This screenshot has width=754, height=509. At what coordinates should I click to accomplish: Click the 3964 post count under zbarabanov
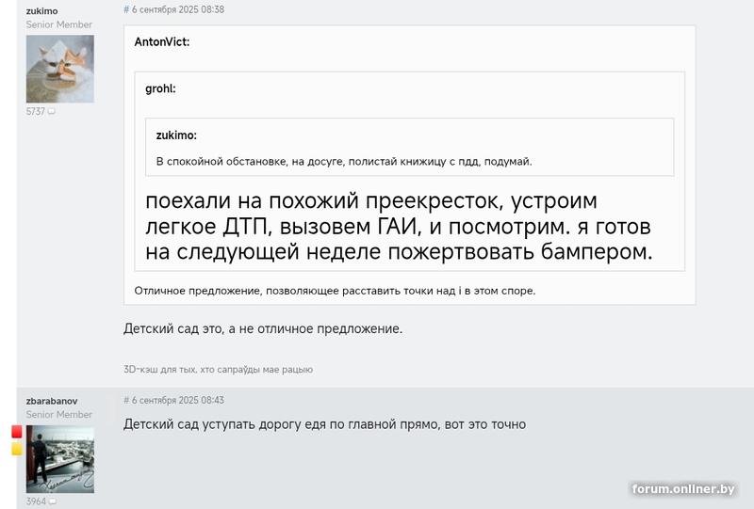coord(35,501)
